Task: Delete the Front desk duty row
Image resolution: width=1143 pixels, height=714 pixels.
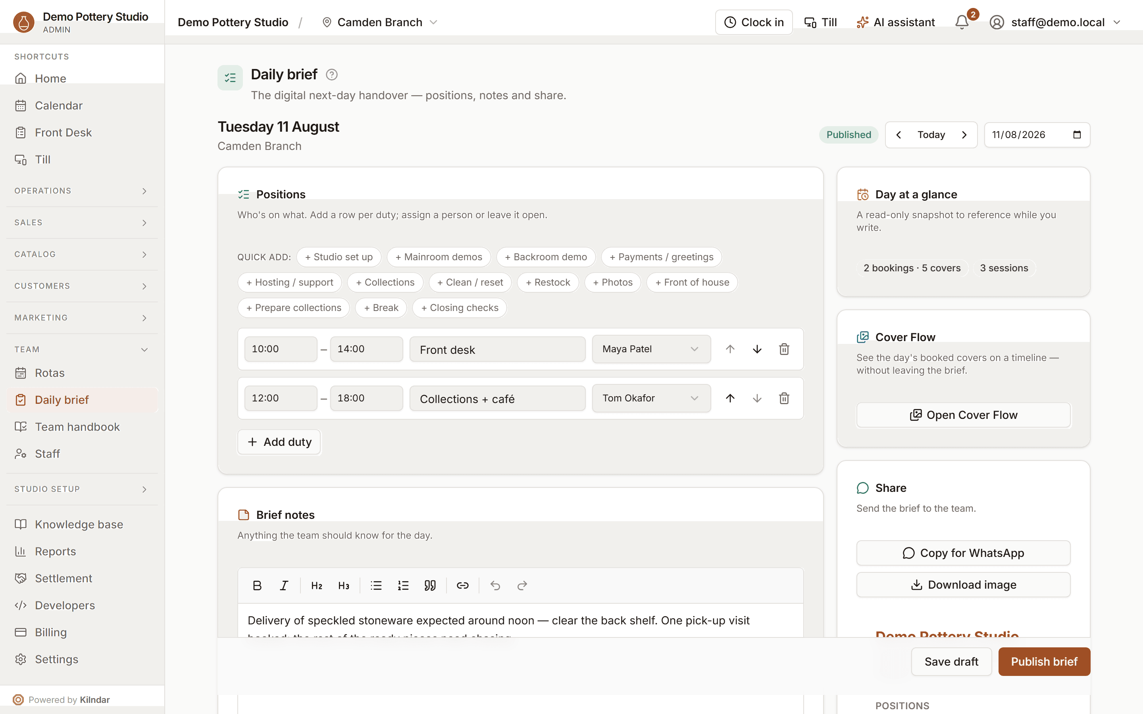Action: 784,349
